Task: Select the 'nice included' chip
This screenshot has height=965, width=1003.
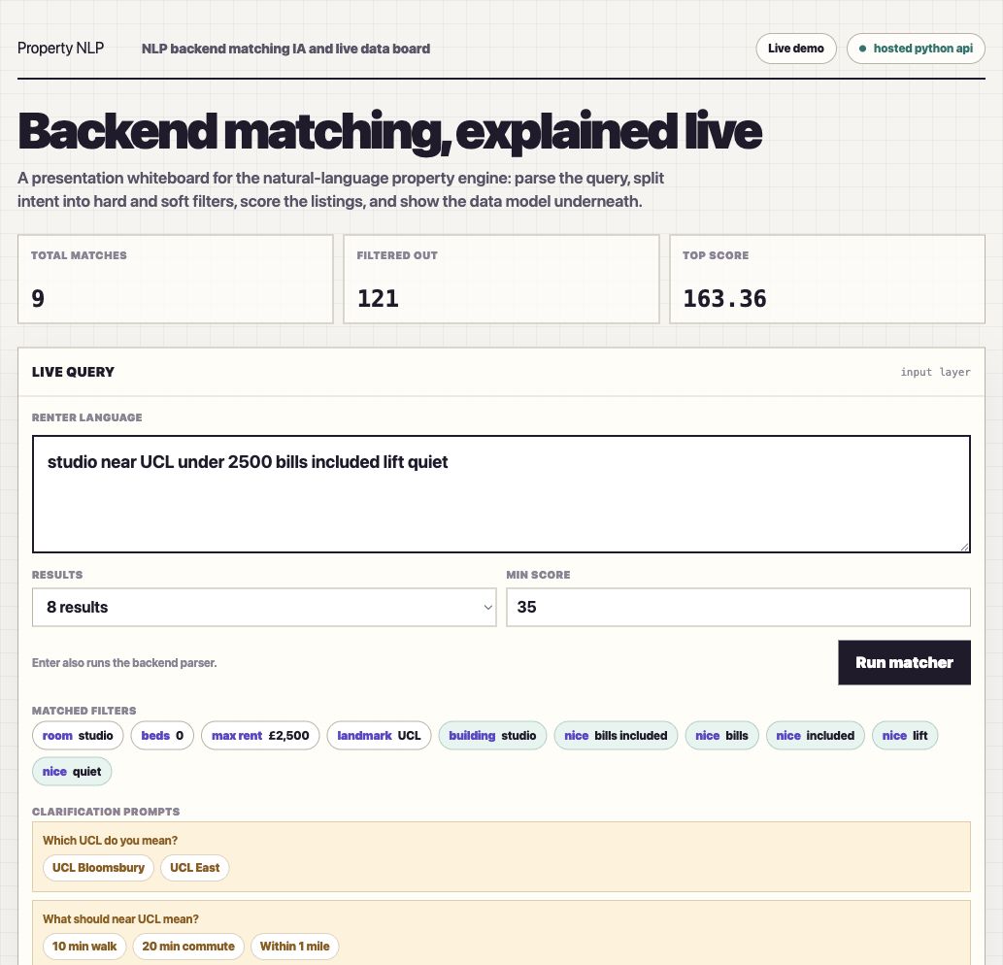Action: [x=815, y=736]
